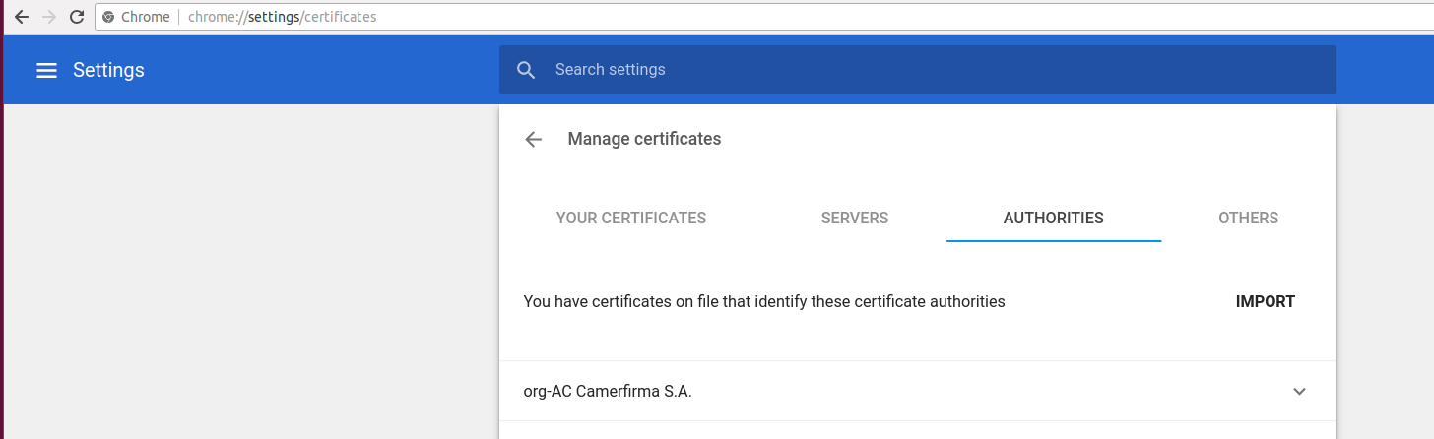This screenshot has height=439, width=1434.
Task: Click the browser forward arrow button
Action: click(x=49, y=17)
